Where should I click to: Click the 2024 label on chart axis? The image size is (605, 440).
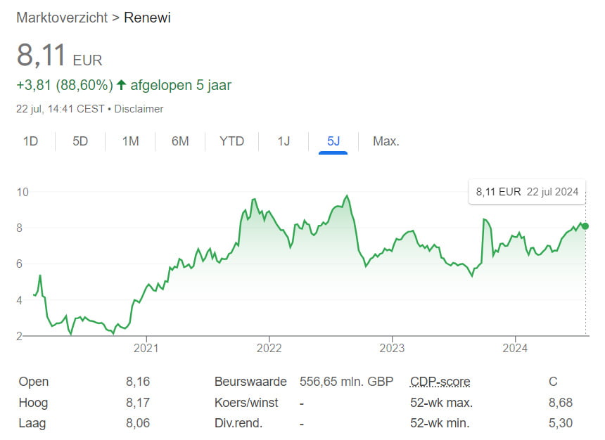click(515, 347)
